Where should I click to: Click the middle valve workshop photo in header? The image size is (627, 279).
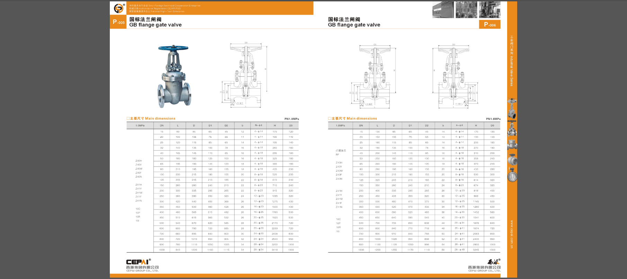pos(466,10)
